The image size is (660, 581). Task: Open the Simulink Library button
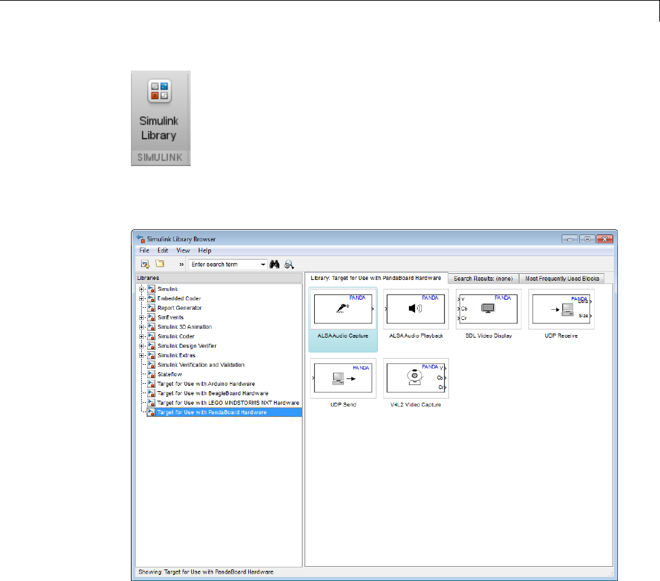[x=160, y=118]
